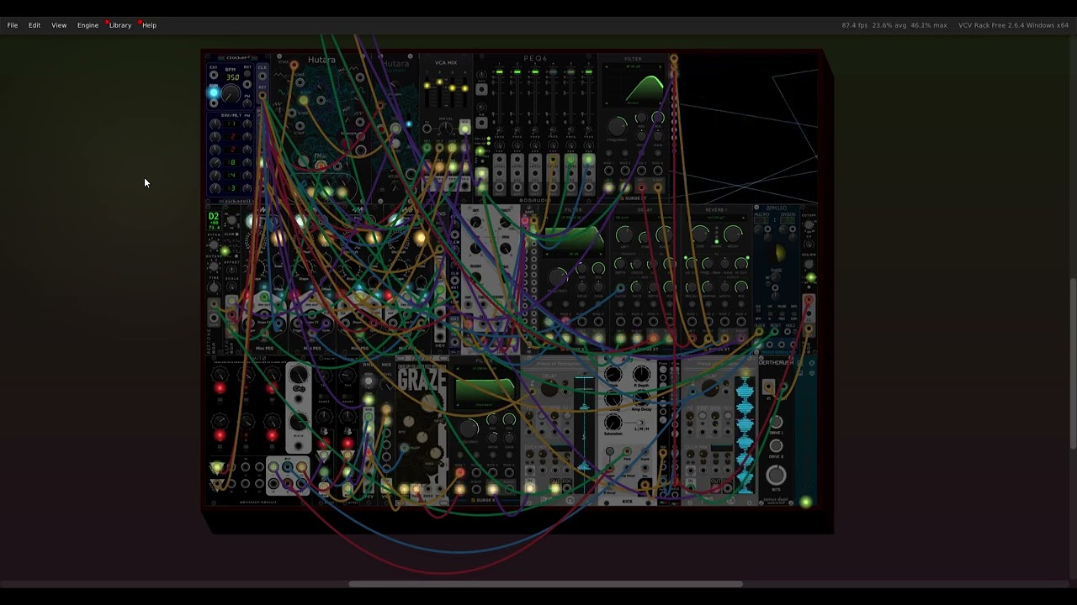Open the View menu
1077x605 pixels.
(x=59, y=25)
